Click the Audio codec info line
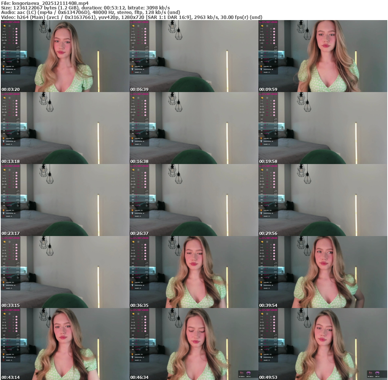 [91, 12]
